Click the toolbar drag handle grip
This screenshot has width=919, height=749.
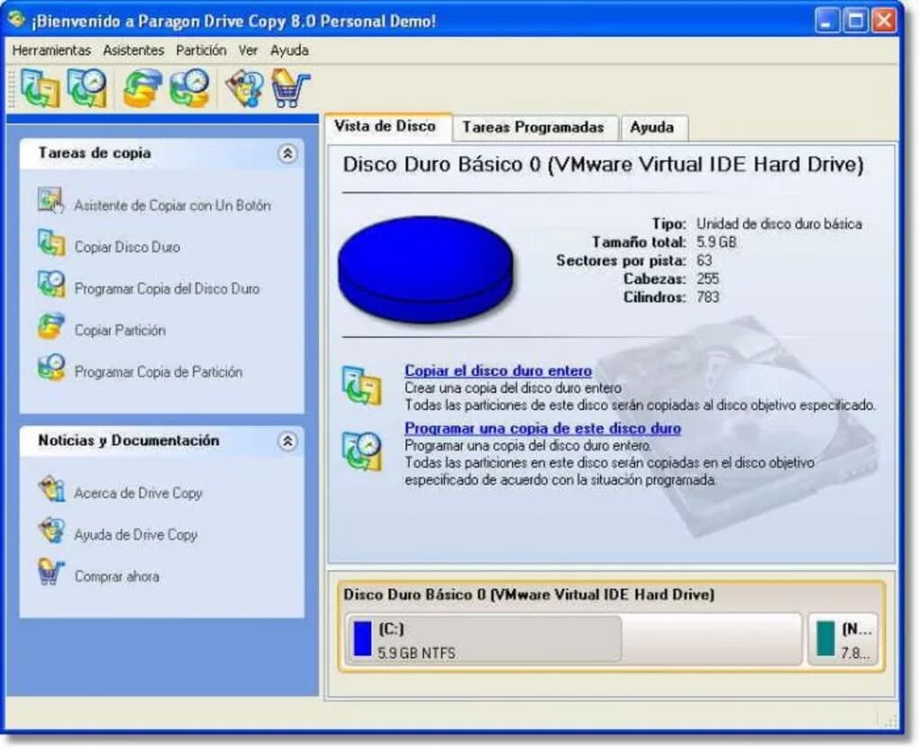tap(11, 88)
